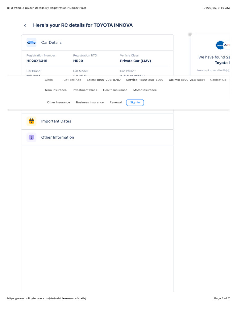The width and height of the screenshot is (237, 316).
Task: Click Service: 1800-258-5970
Action: (x=145, y=80)
